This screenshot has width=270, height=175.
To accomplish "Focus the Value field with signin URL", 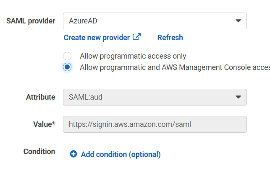I will [x=155, y=124].
